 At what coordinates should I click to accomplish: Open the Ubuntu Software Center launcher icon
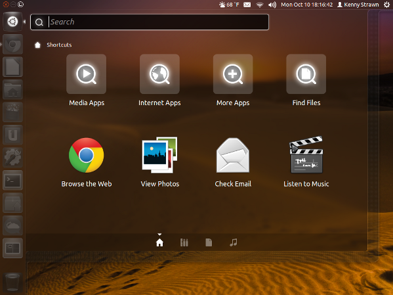point(12,112)
